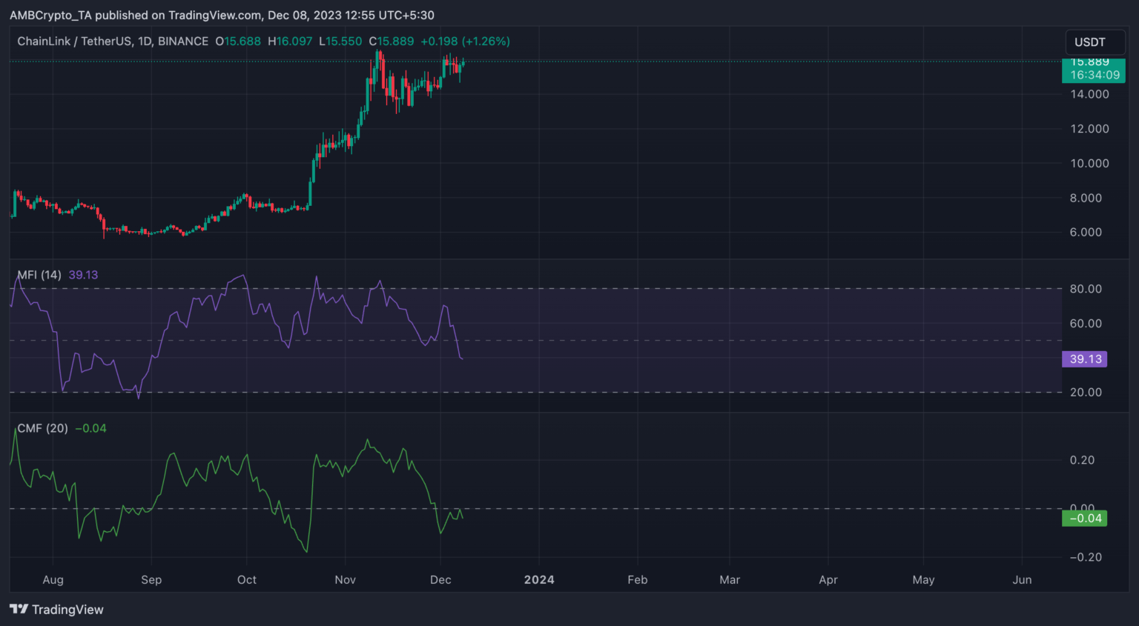Click the +0.198 (+1.26%) change value
The width and height of the screenshot is (1139, 626).
click(465, 41)
